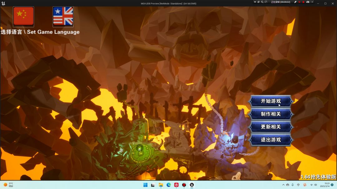
Task: Click the recorder magnifier zoom icon
Action: (x=262, y=2)
